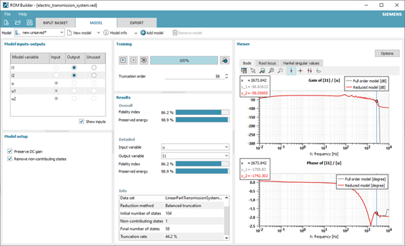Image resolution: width=405 pixels, height=246 pixels.
Task: Switch to the EXPORT tab
Action: pos(137,23)
